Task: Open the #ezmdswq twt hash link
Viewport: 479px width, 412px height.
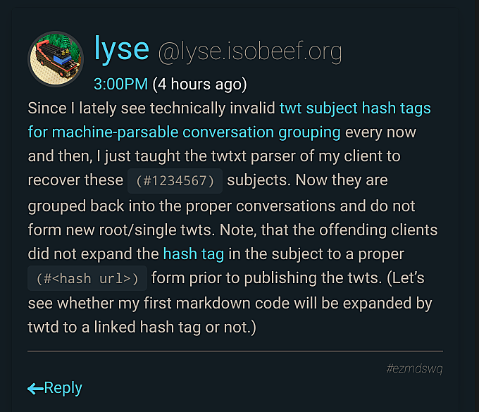Action: pos(414,368)
